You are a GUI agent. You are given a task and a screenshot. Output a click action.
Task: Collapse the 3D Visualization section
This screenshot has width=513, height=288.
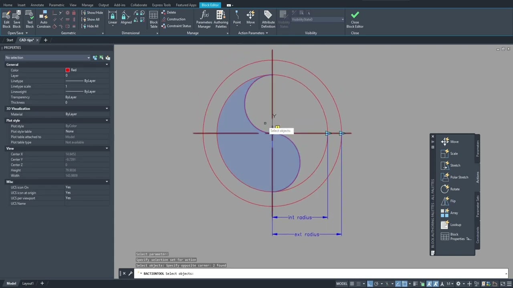tap(107, 108)
